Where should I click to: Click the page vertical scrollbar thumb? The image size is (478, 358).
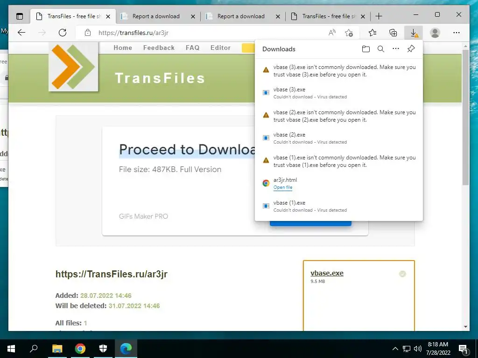pyautogui.click(x=465, y=117)
